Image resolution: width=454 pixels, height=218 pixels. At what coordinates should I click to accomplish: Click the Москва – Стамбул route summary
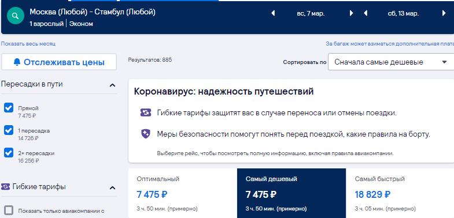click(93, 12)
